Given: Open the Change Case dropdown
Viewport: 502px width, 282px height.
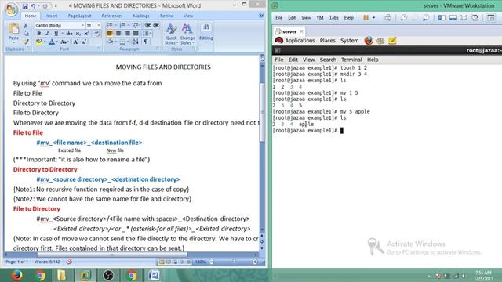Looking at the screenshot, I should coord(64,42).
